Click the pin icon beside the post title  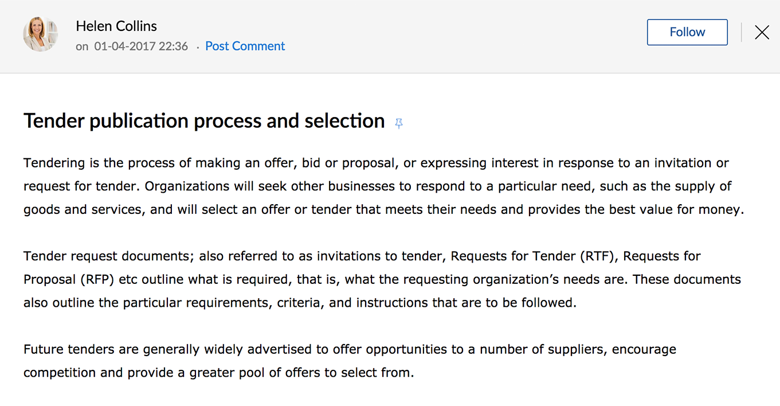(x=399, y=123)
